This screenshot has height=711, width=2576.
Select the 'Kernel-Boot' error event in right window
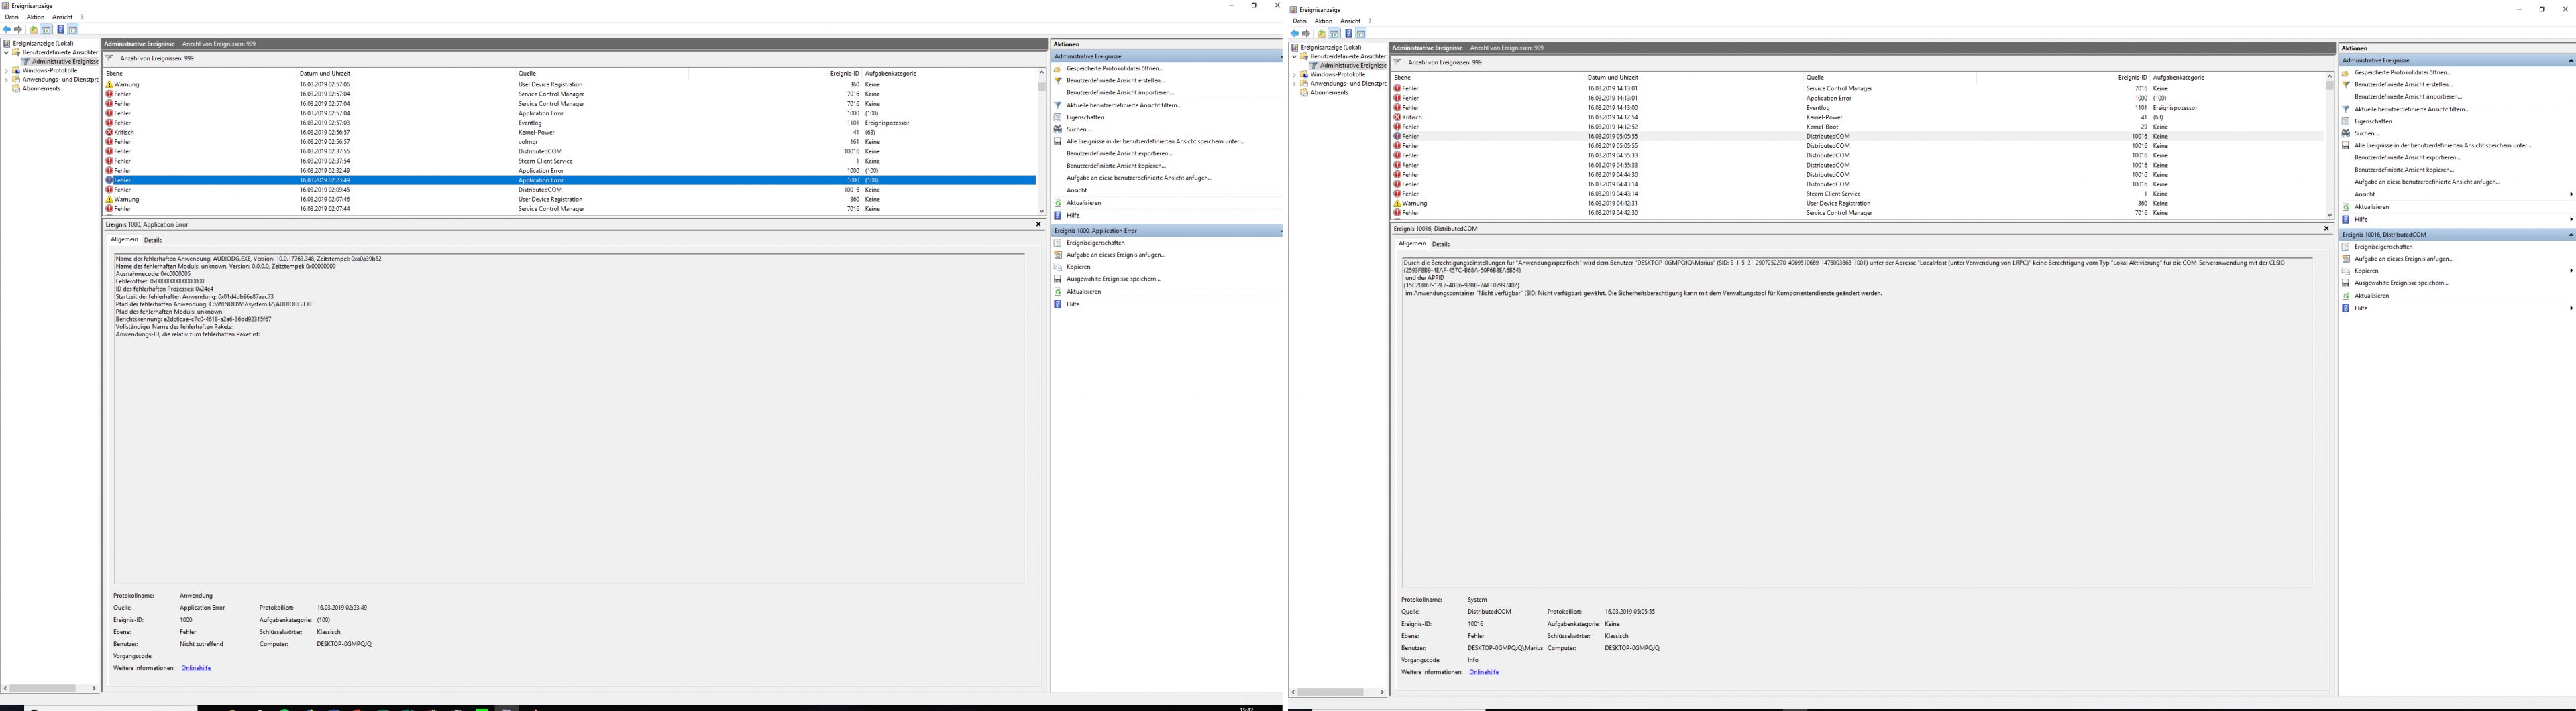[1858, 127]
